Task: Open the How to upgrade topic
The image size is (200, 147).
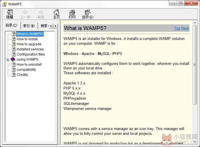Action: [29, 44]
